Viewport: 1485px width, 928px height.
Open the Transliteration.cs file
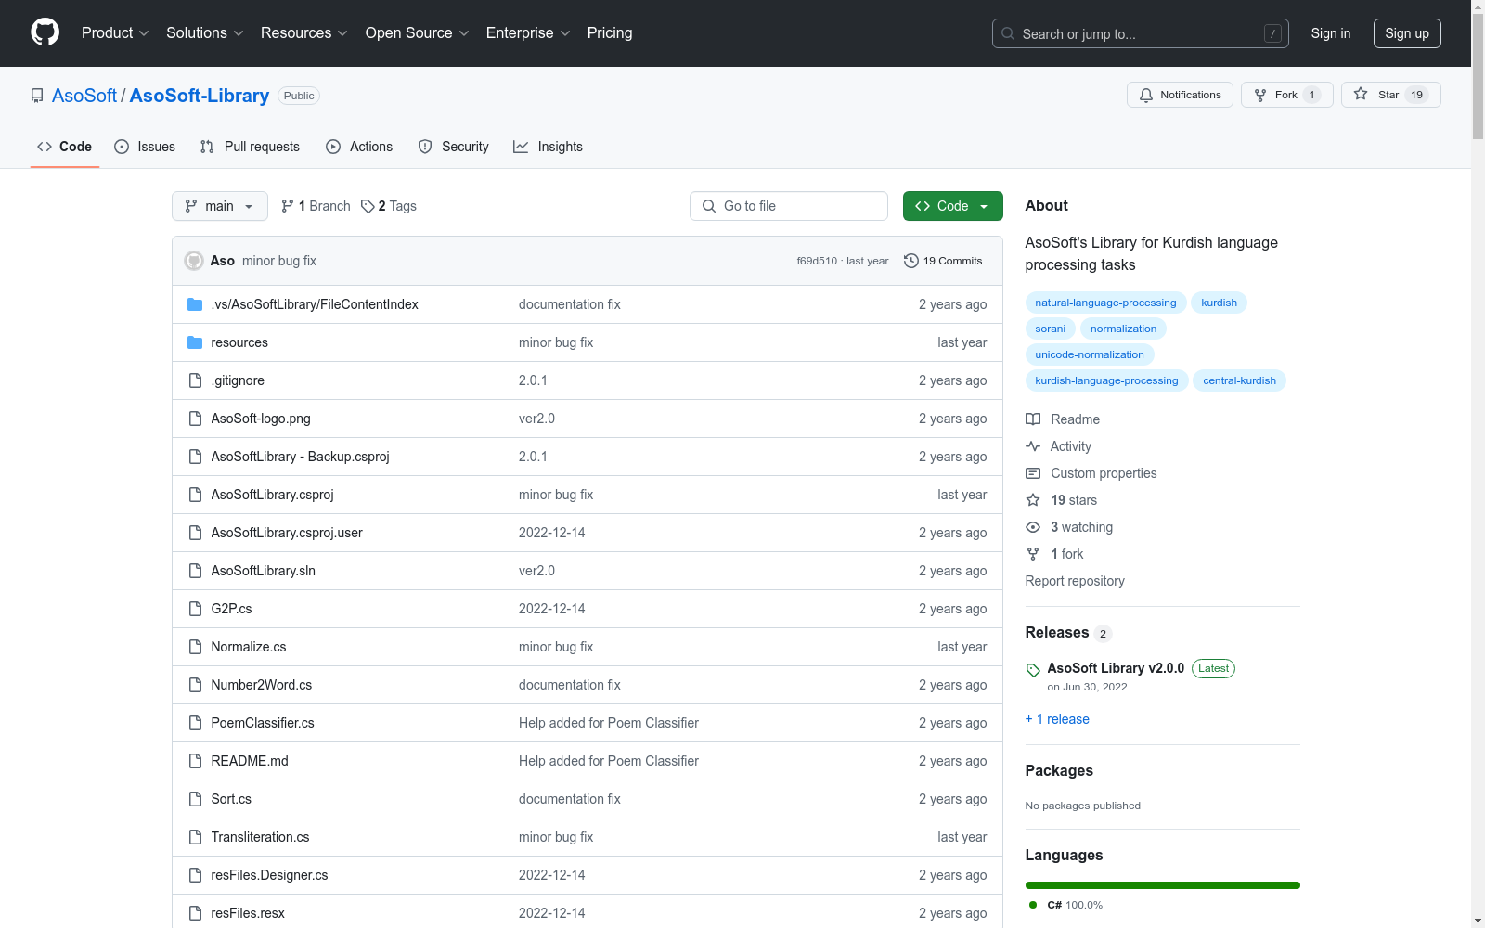point(260,837)
